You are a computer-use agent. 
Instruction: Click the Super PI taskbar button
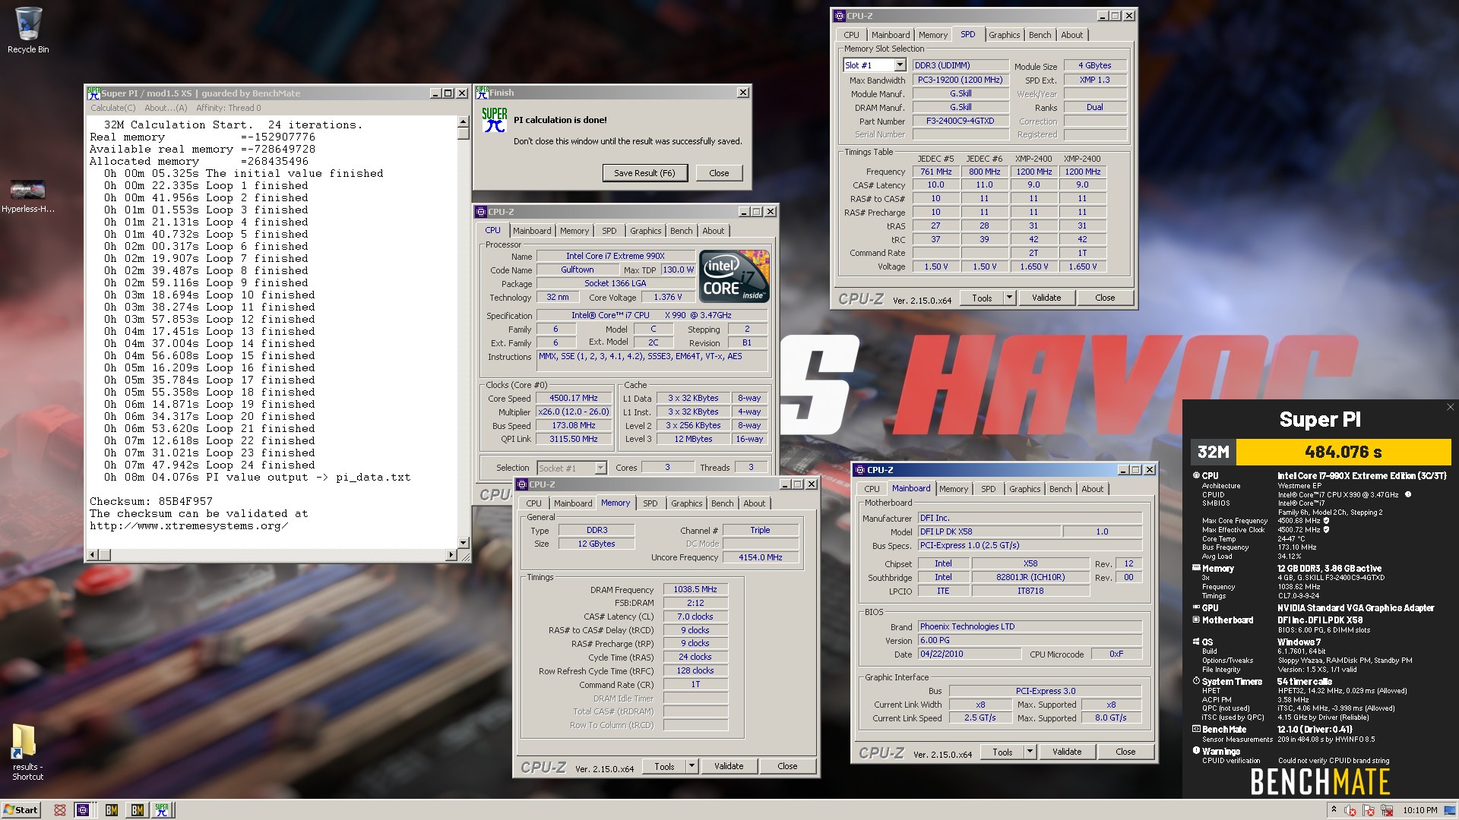[x=163, y=810]
